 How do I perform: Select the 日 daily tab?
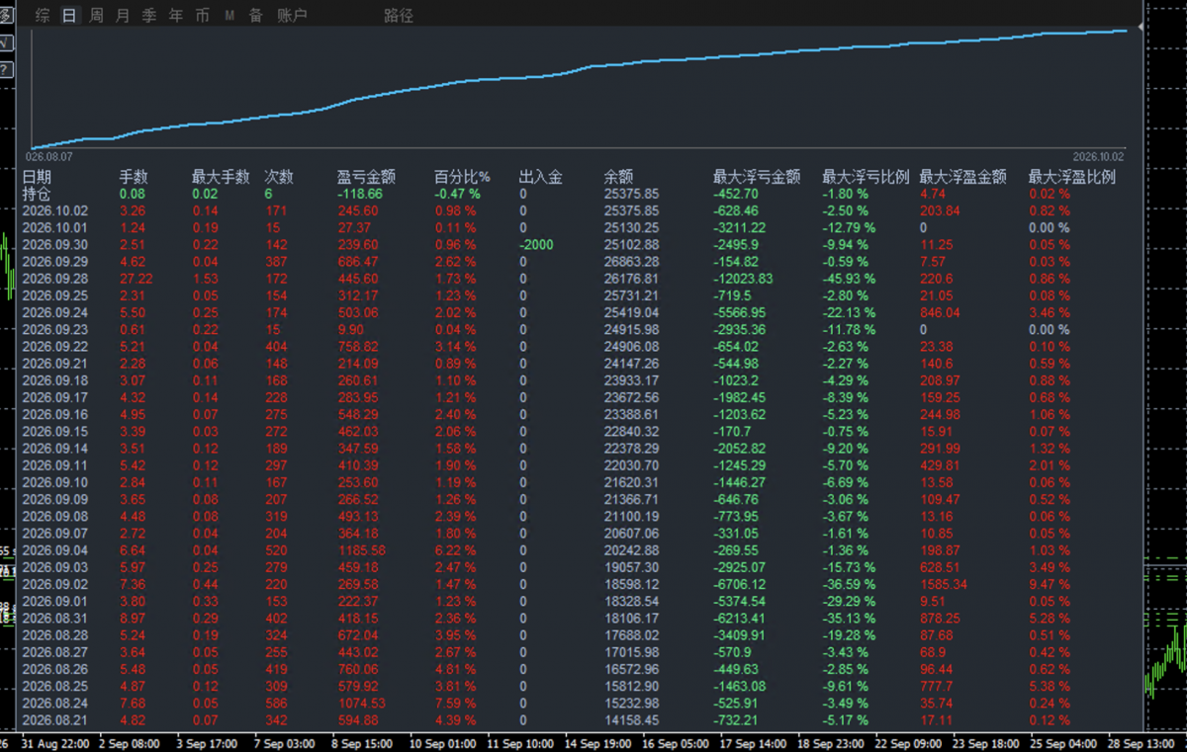(69, 16)
